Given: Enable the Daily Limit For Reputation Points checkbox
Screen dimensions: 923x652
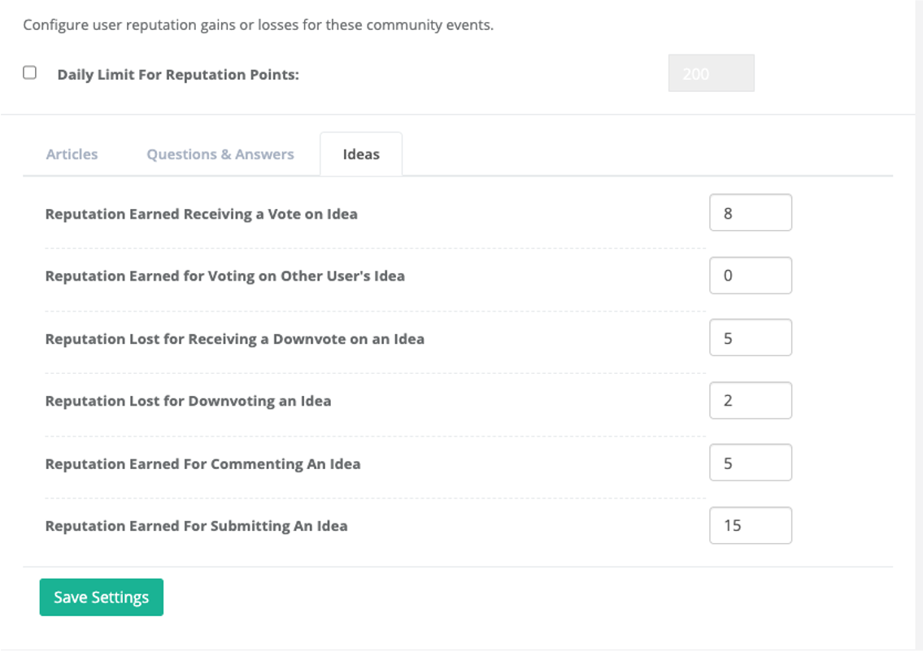Looking at the screenshot, I should [30, 73].
